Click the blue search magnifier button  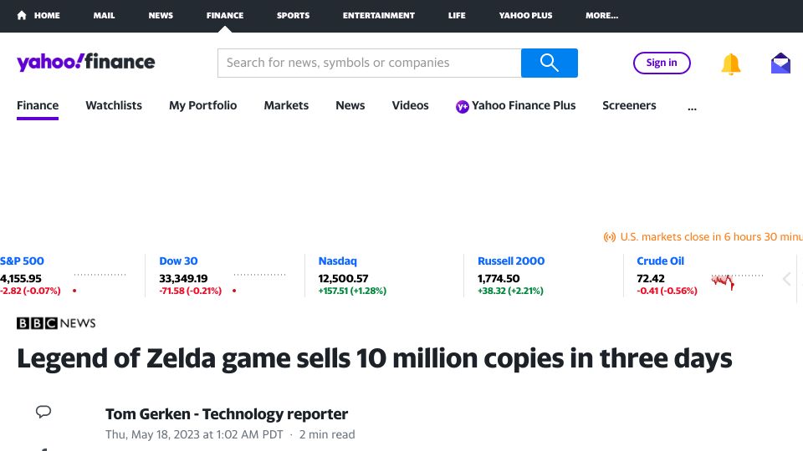click(549, 63)
